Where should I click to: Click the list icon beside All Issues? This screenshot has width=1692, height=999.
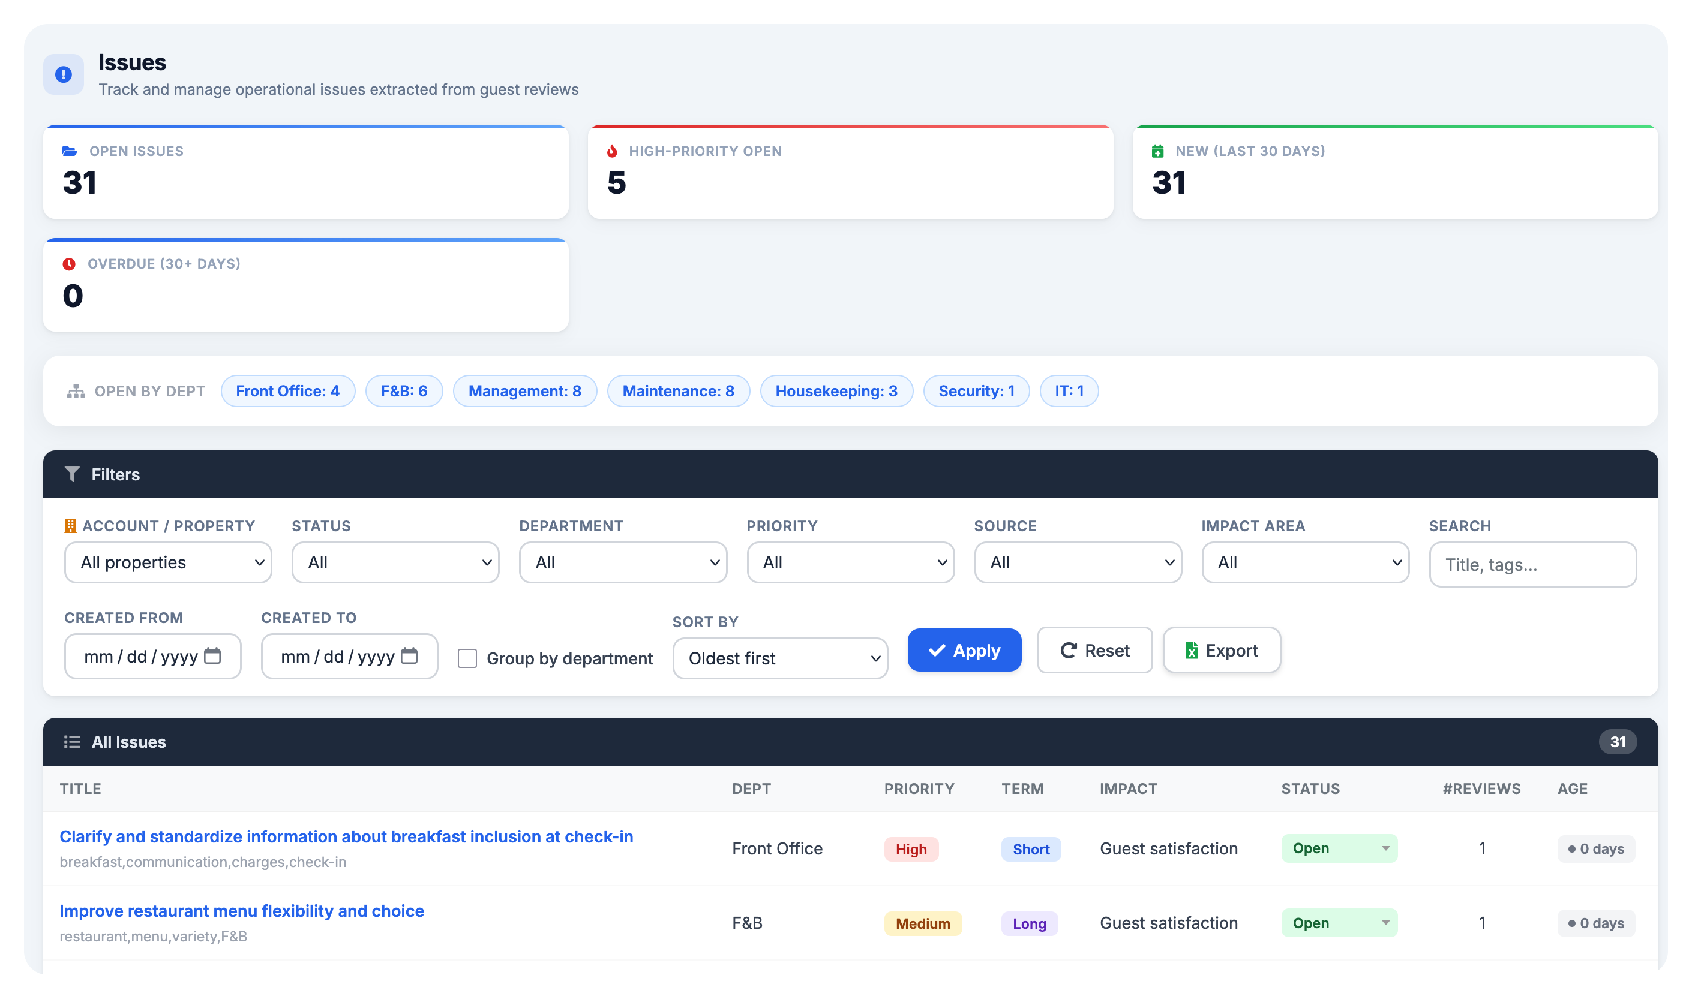[x=72, y=742]
